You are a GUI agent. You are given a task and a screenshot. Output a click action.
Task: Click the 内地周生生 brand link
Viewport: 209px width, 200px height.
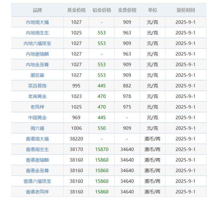(37, 33)
